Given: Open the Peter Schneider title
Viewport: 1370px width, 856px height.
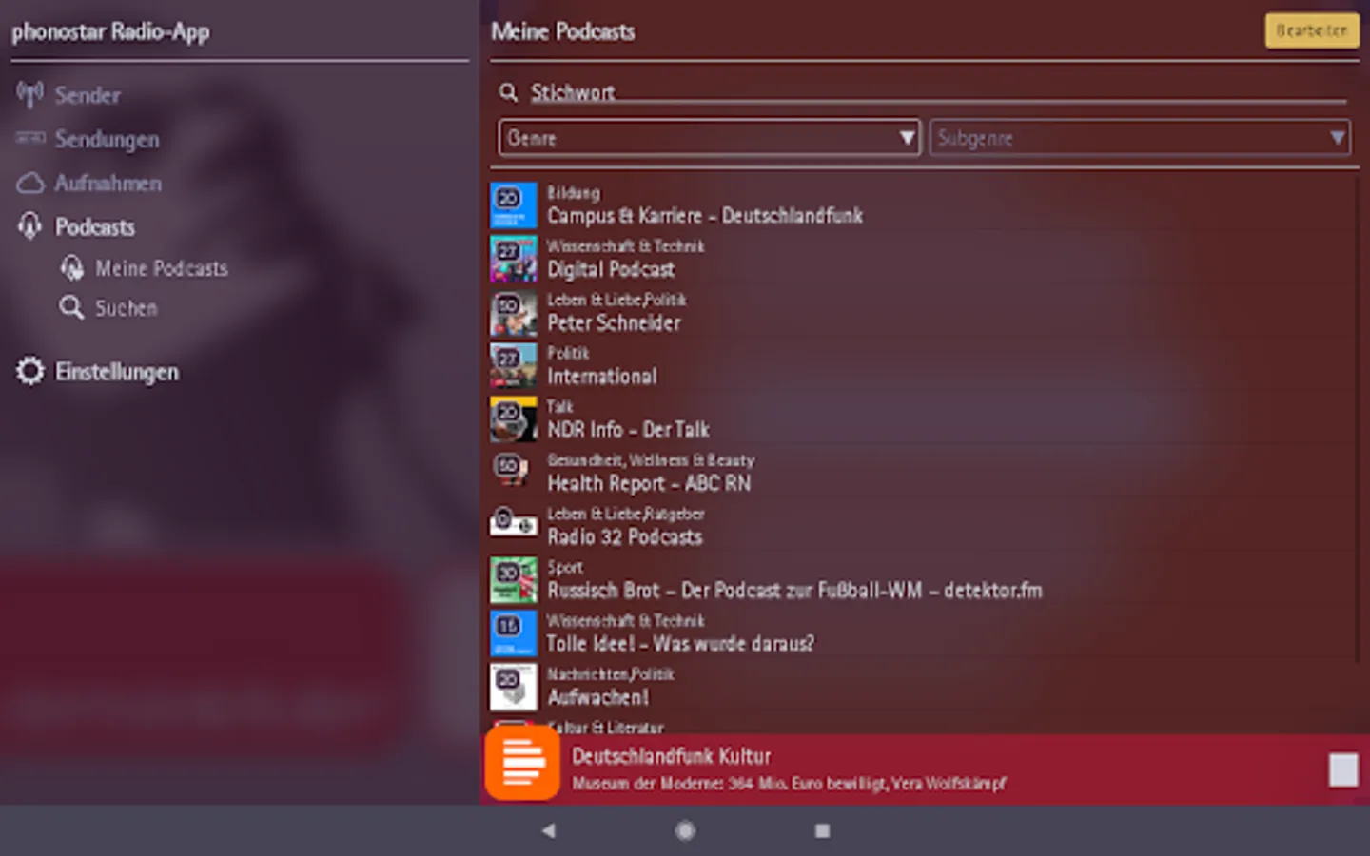Looking at the screenshot, I should point(614,323).
